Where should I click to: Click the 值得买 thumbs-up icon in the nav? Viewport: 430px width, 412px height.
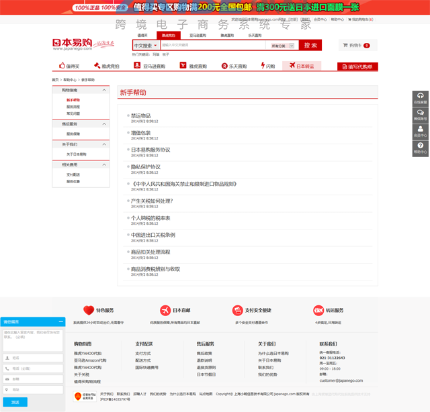tap(62, 66)
